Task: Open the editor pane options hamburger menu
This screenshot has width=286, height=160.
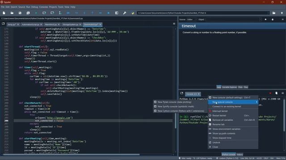Action: coord(174,24)
